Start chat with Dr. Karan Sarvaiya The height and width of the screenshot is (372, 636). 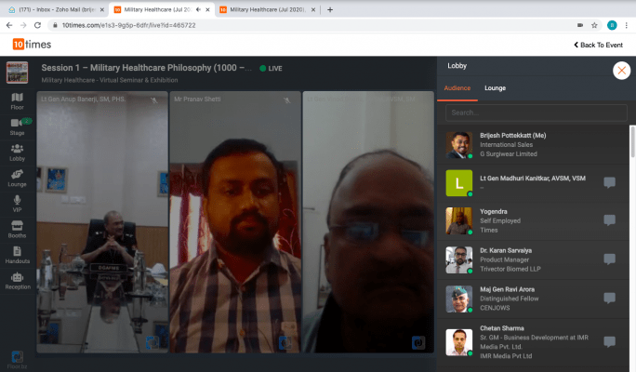(x=609, y=259)
